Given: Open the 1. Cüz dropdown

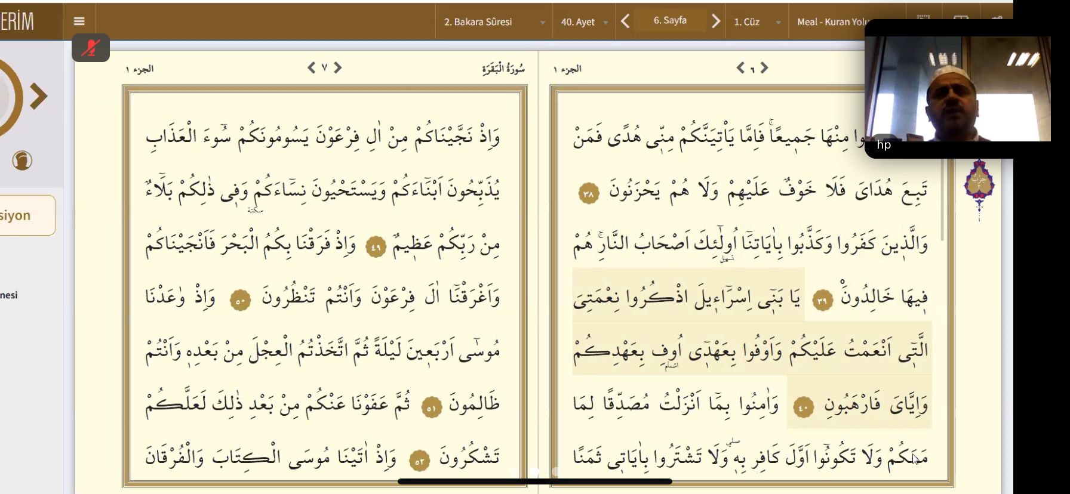Looking at the screenshot, I should point(757,22).
